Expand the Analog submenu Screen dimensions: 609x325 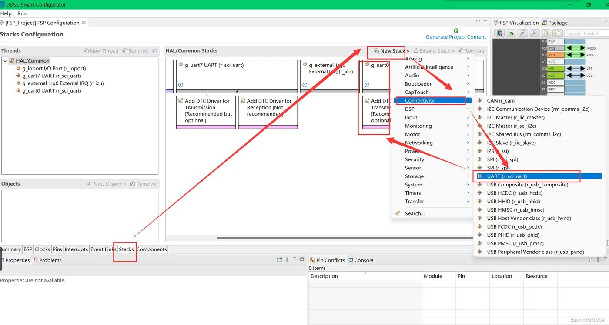pyautogui.click(x=468, y=59)
